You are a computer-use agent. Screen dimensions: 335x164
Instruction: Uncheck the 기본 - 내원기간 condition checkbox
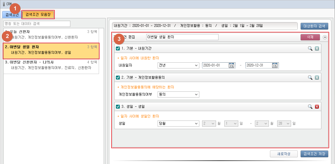tap(118, 48)
